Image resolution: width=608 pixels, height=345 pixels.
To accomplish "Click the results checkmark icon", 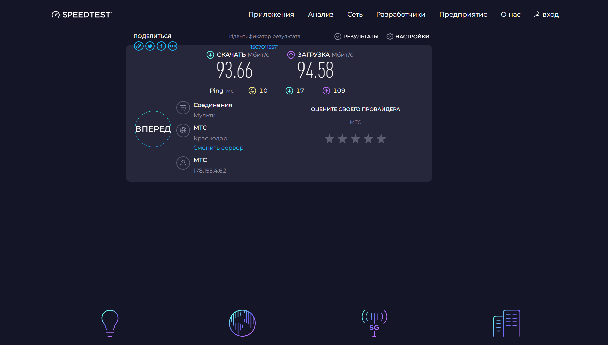I will 338,36.
